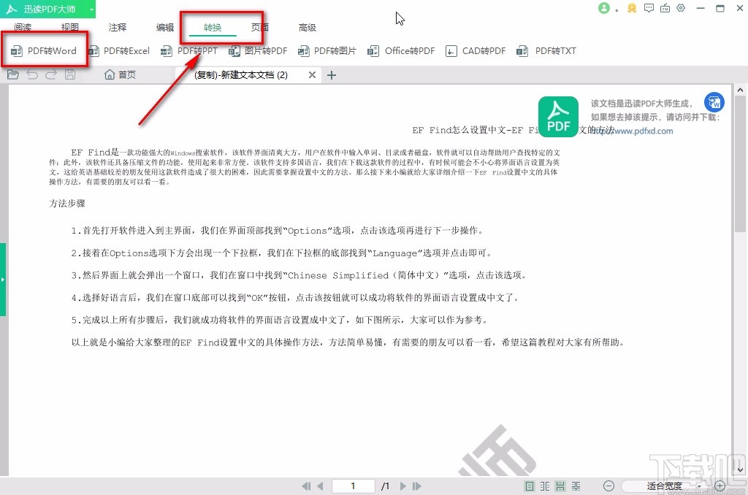The image size is (748, 495).
Task: Click the gold VIP medal icon
Action: [x=632, y=8]
